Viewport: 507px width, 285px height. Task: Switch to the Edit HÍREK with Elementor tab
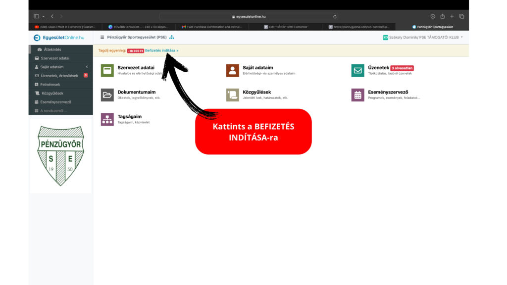coord(286,27)
